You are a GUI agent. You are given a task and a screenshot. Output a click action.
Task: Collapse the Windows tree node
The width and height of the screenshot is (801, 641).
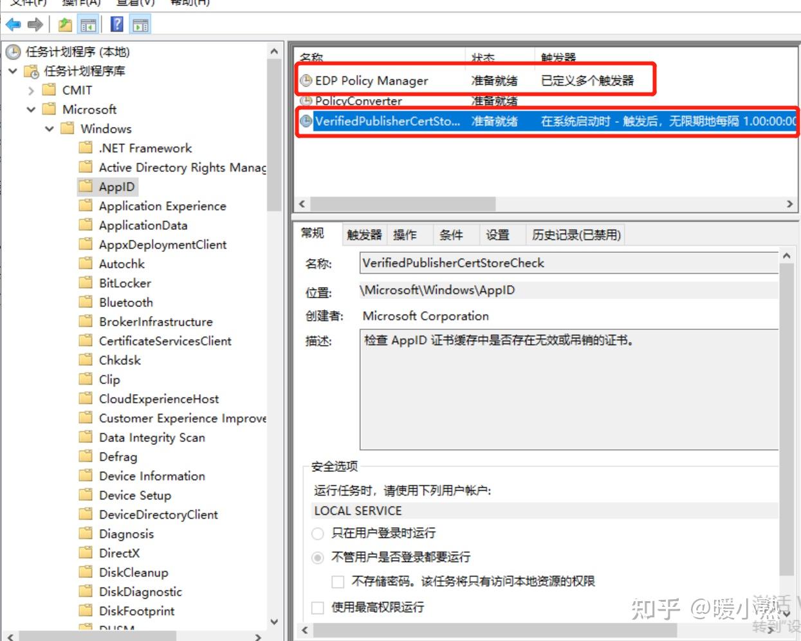[x=49, y=129]
